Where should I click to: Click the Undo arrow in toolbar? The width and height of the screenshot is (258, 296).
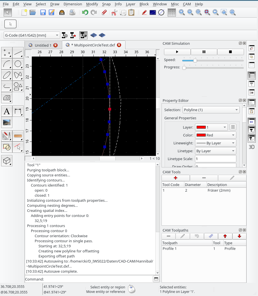(85, 12)
